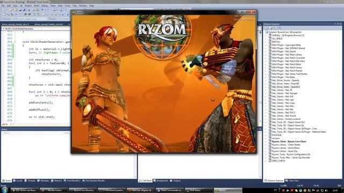Switch to the Class View tab
The image size is (344, 193).
[292, 181]
